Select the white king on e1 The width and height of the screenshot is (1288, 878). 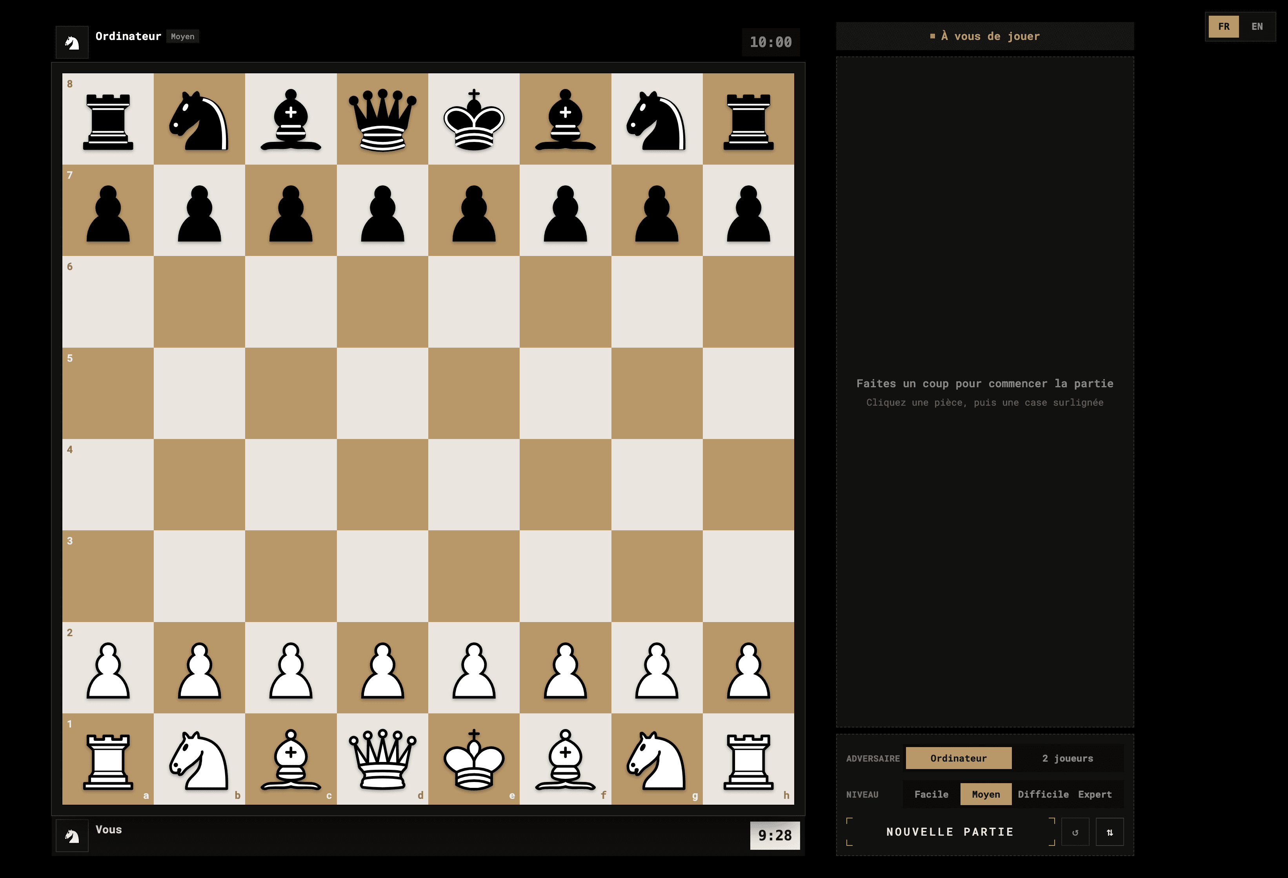pyautogui.click(x=474, y=759)
